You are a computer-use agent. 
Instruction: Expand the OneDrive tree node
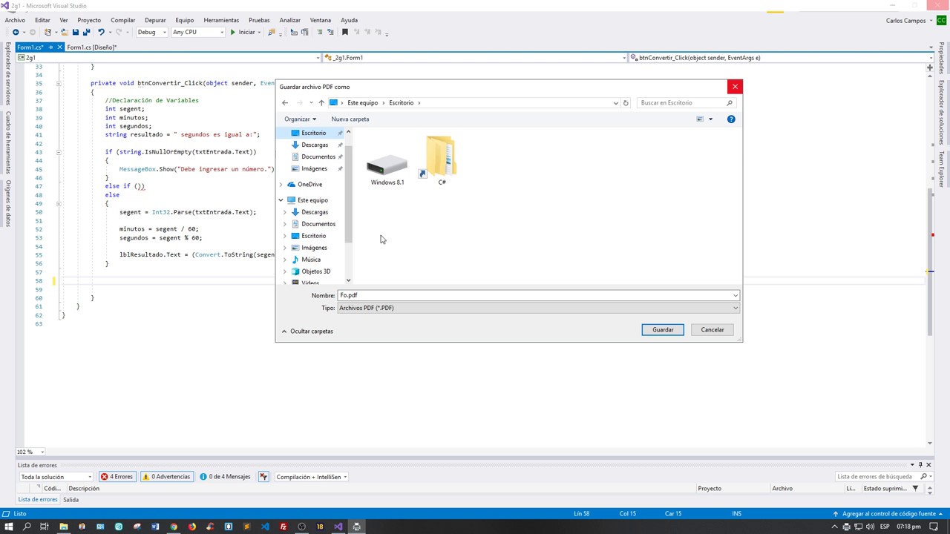click(281, 184)
